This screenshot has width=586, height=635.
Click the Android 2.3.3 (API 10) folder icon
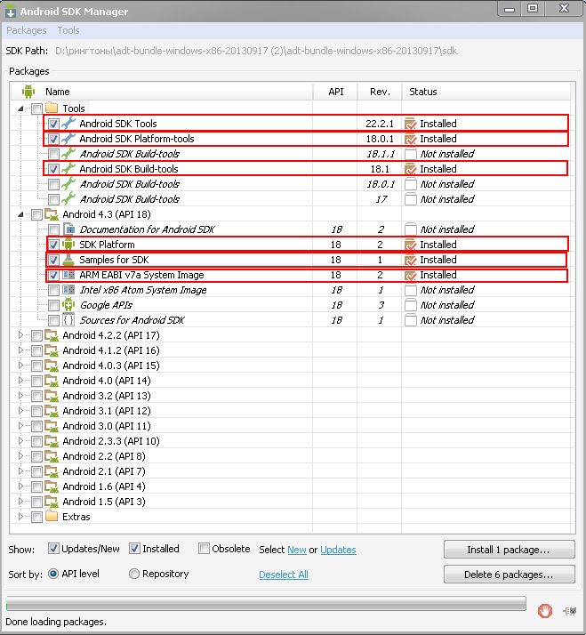coord(52,441)
